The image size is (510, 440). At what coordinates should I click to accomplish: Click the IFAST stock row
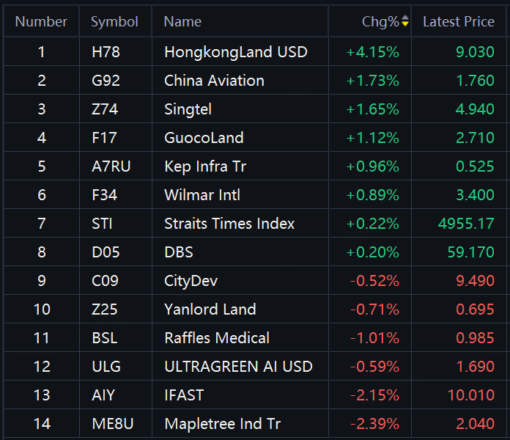(184, 395)
